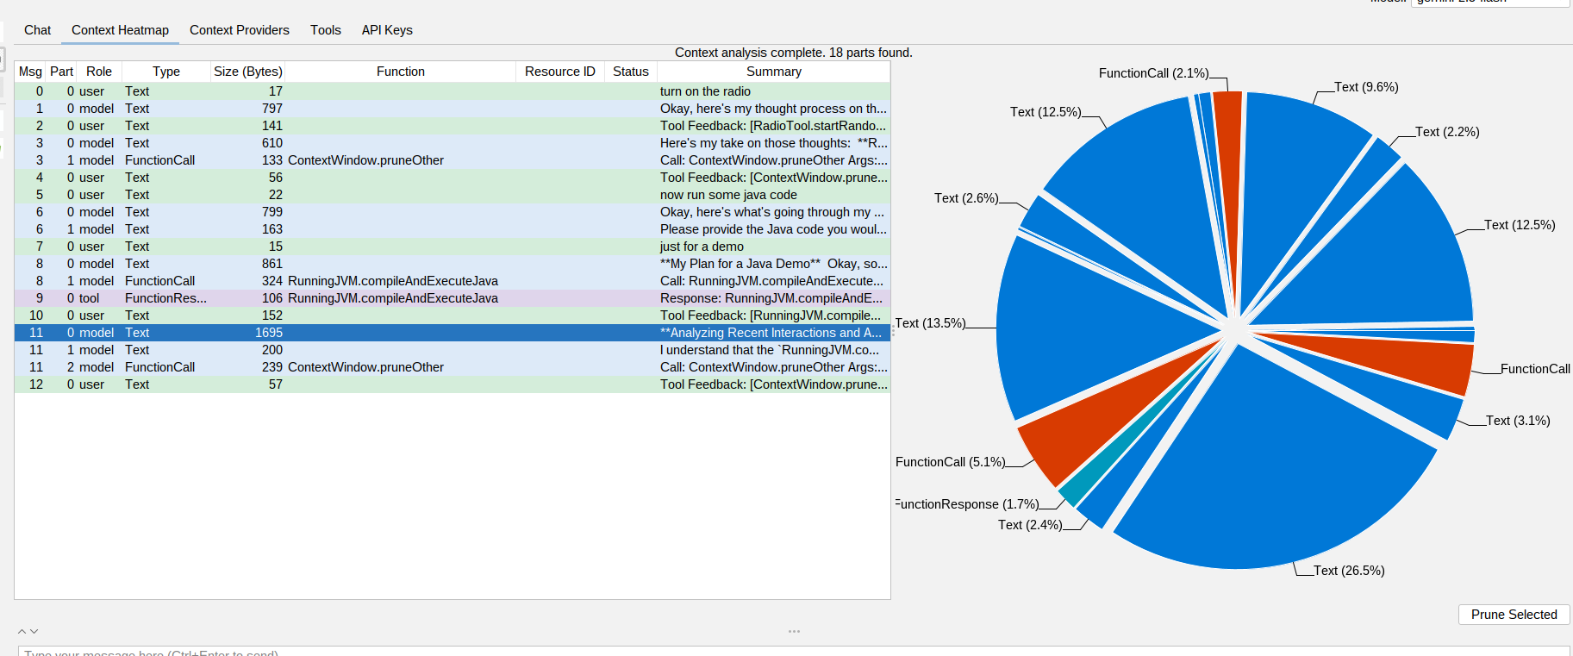Sort table by Size (Bytes) column header
The image size is (1573, 656).
pyautogui.click(x=247, y=72)
